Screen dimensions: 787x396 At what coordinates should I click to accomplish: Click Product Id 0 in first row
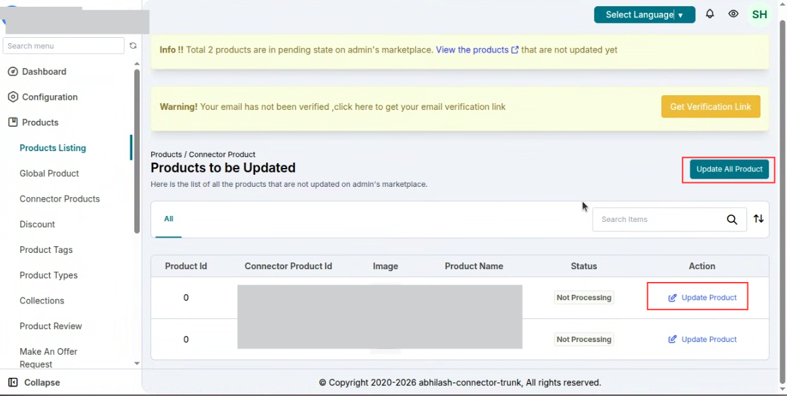pyautogui.click(x=186, y=298)
